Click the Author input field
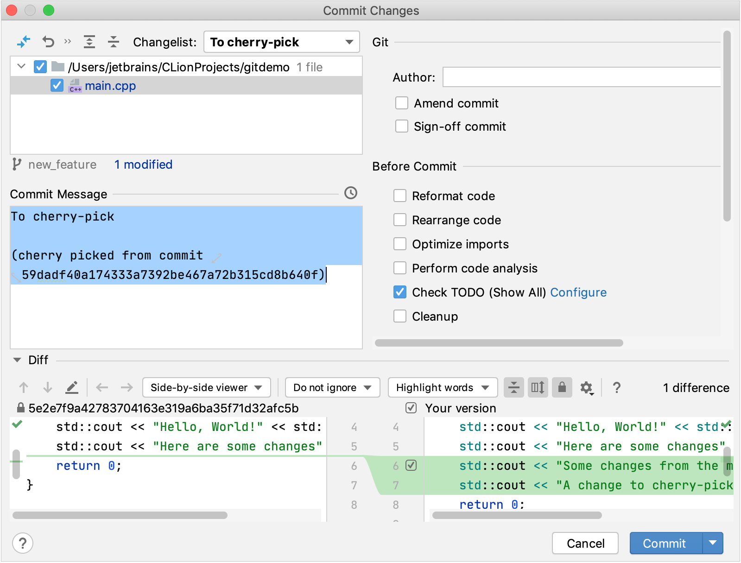Screen dimensions: 741x563 581,77
